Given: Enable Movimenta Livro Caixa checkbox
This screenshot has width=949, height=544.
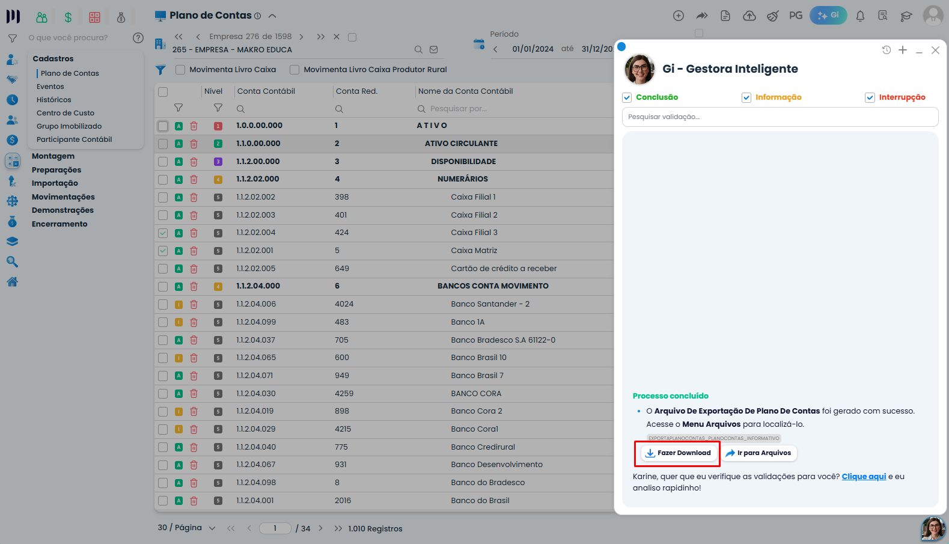Looking at the screenshot, I should coord(180,70).
